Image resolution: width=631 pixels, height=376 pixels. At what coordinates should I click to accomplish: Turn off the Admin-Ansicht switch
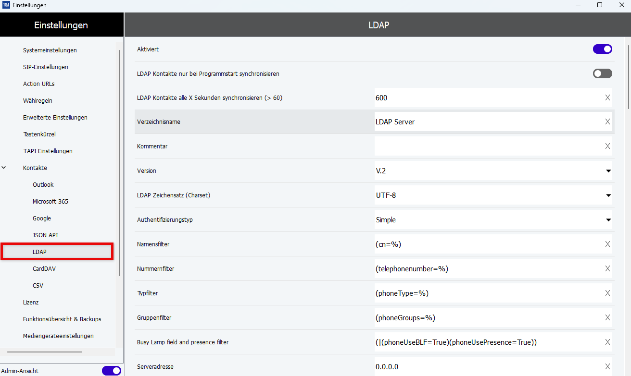(111, 371)
